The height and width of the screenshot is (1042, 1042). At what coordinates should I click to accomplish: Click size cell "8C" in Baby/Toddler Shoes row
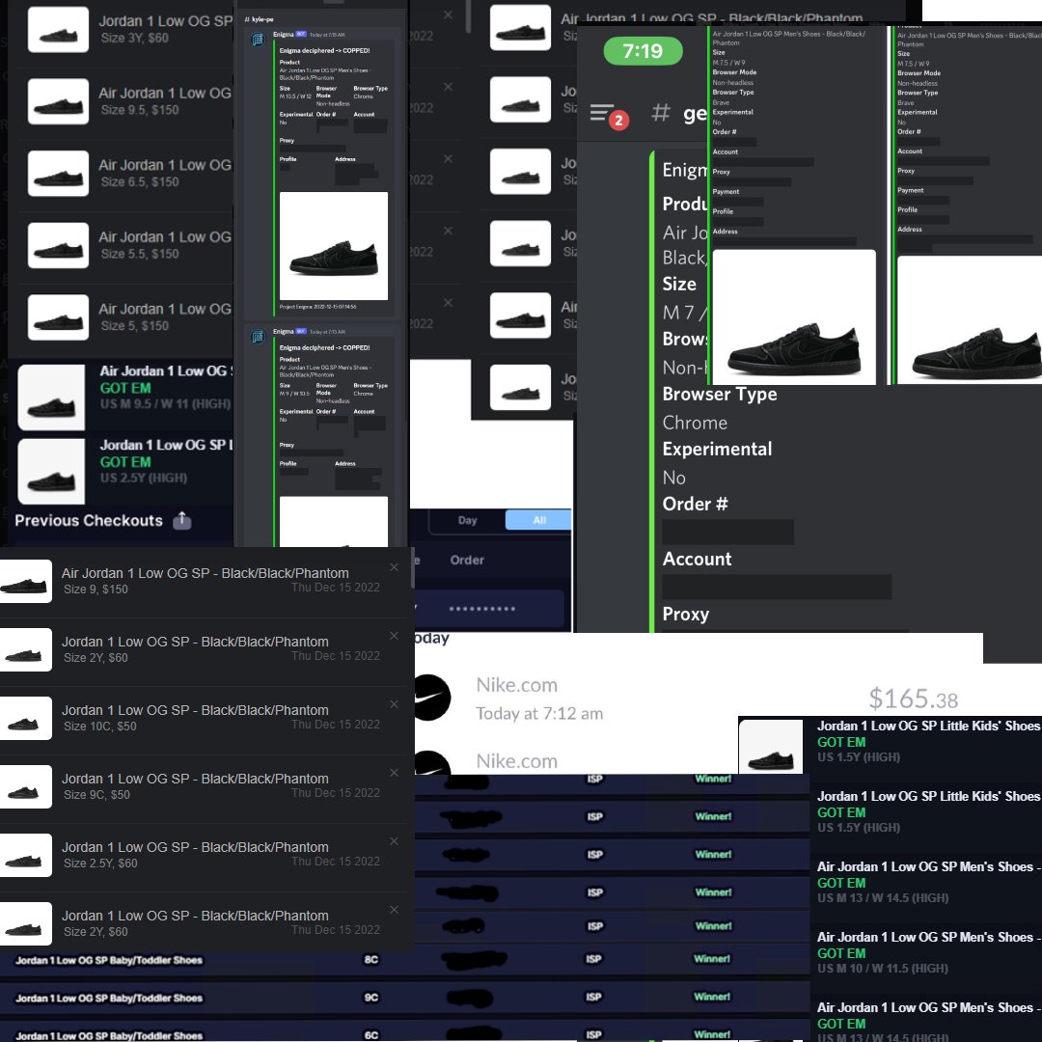coord(371,960)
